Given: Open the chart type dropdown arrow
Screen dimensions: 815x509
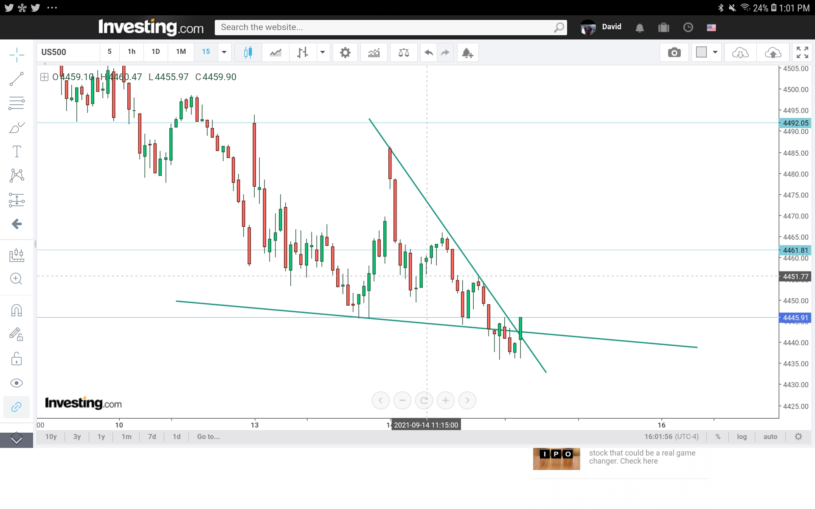Looking at the screenshot, I should point(323,52).
